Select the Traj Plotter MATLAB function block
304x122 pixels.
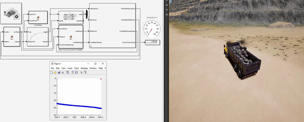pos(38,17)
